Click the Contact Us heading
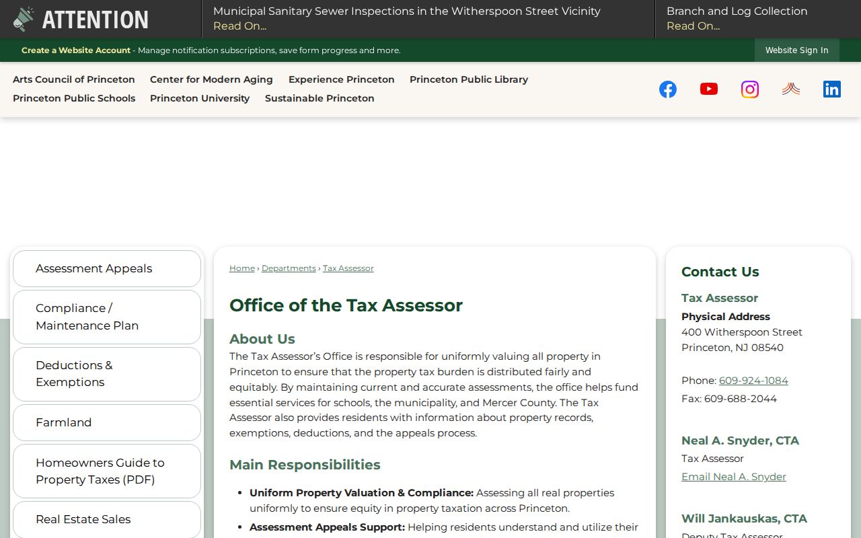 (720, 272)
